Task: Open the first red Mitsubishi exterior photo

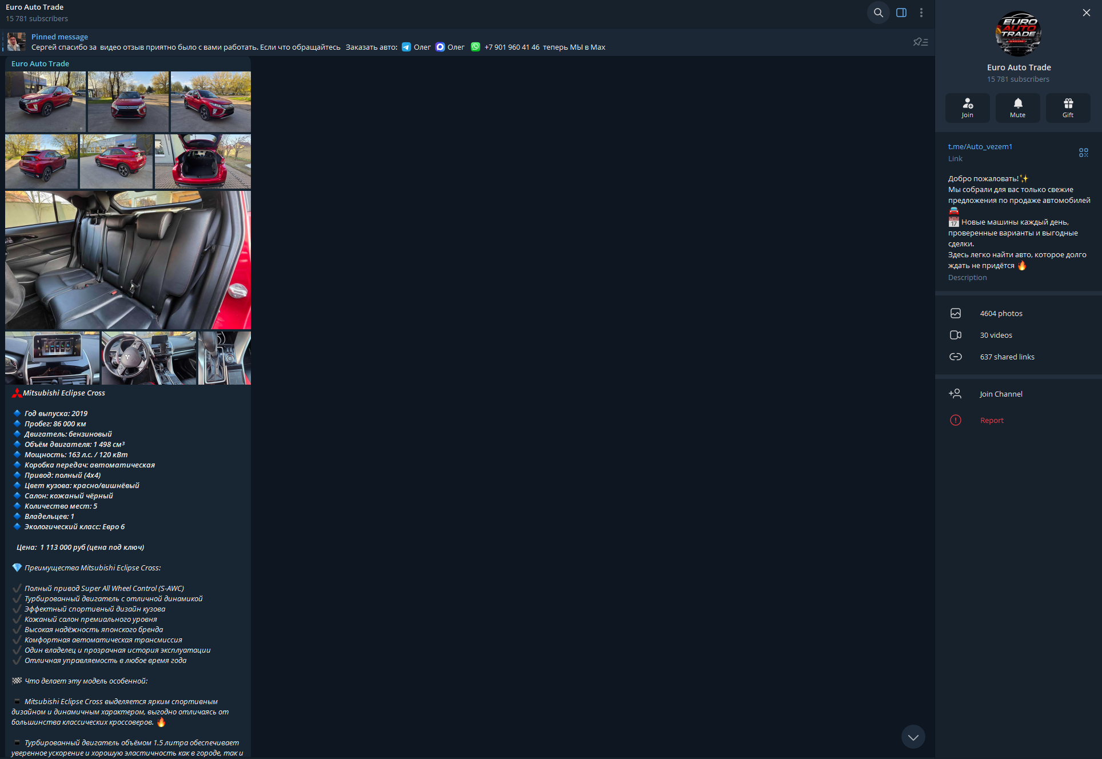Action: [46, 102]
